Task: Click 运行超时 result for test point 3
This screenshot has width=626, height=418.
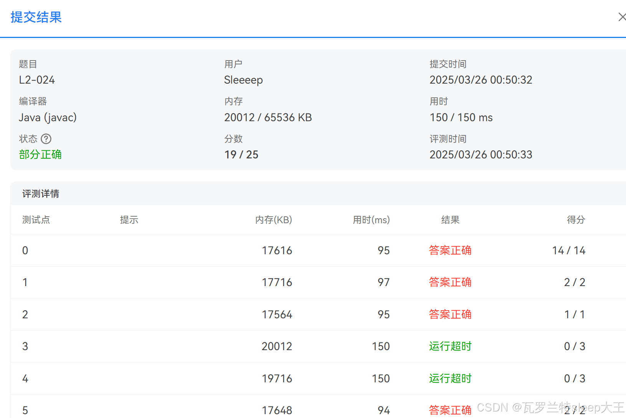Action: tap(450, 346)
